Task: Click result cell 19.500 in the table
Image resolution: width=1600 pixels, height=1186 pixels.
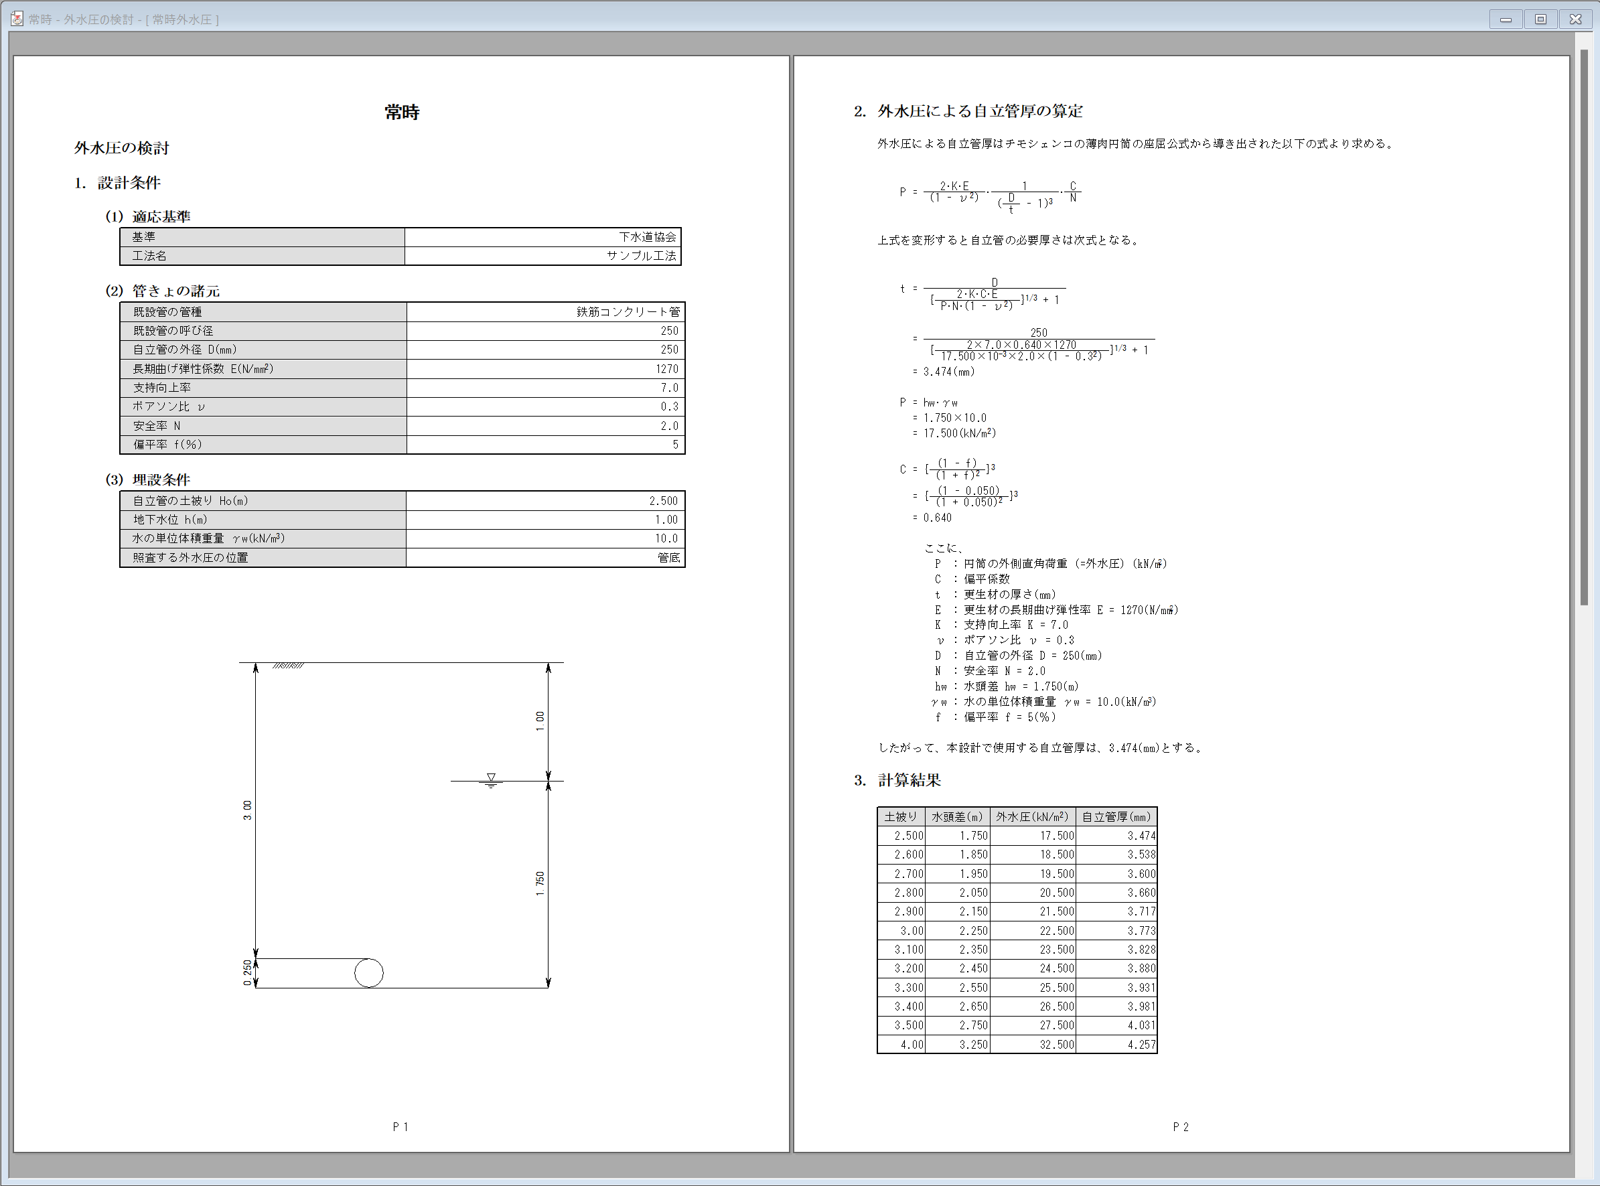Action: [1033, 874]
